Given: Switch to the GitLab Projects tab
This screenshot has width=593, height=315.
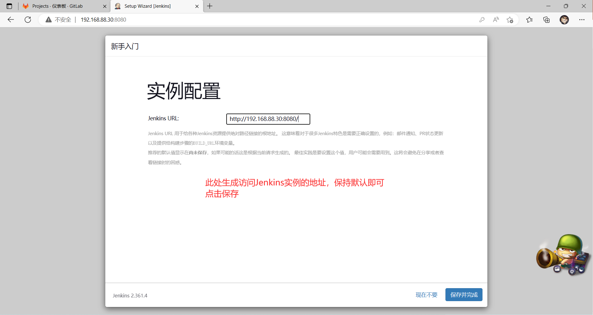Looking at the screenshot, I should 58,6.
